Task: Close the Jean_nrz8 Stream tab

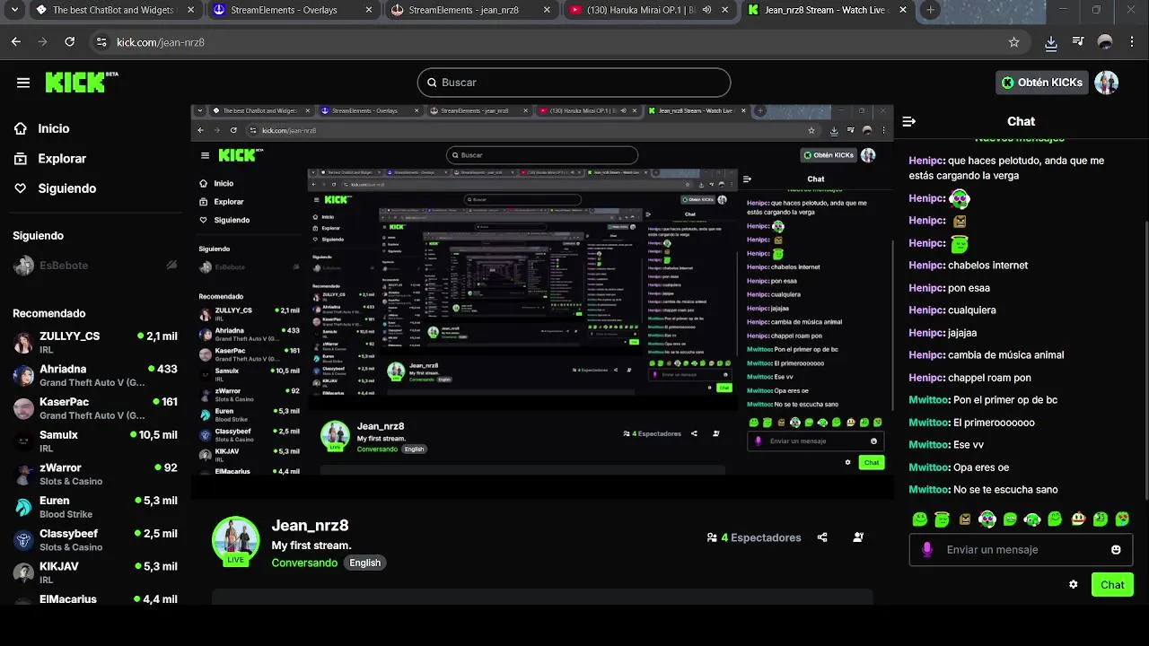Action: (x=904, y=10)
